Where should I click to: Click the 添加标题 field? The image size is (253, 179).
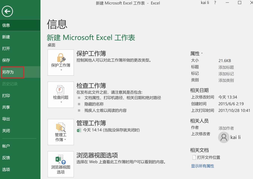[x=226, y=67]
